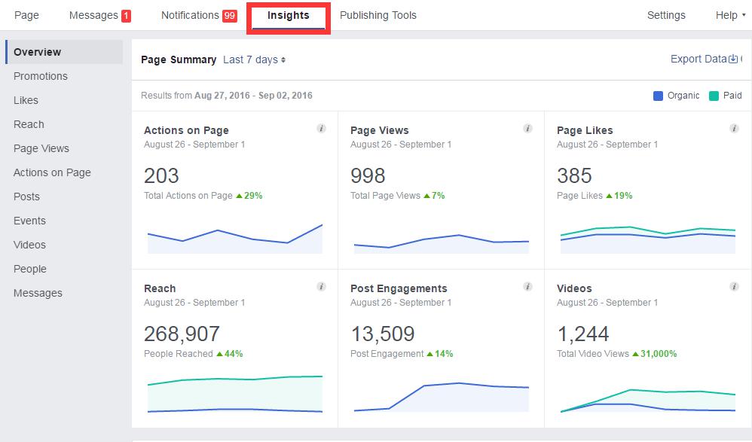The width and height of the screenshot is (752, 442).
Task: Click the Export Data link
Action: click(699, 59)
